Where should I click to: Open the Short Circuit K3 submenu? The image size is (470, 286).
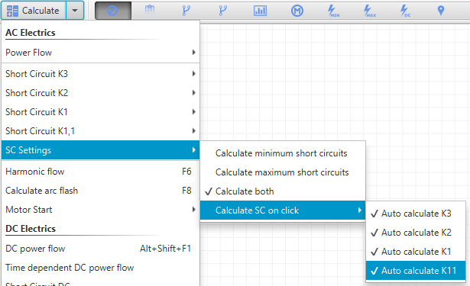tap(100, 73)
